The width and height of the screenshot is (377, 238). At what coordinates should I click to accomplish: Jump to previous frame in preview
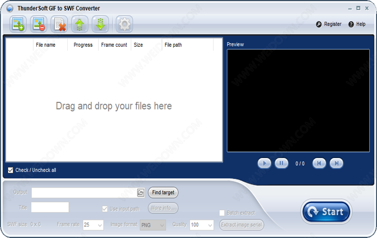point(319,163)
